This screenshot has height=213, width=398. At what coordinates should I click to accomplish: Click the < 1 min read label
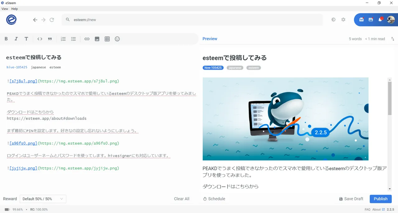tap(375, 39)
